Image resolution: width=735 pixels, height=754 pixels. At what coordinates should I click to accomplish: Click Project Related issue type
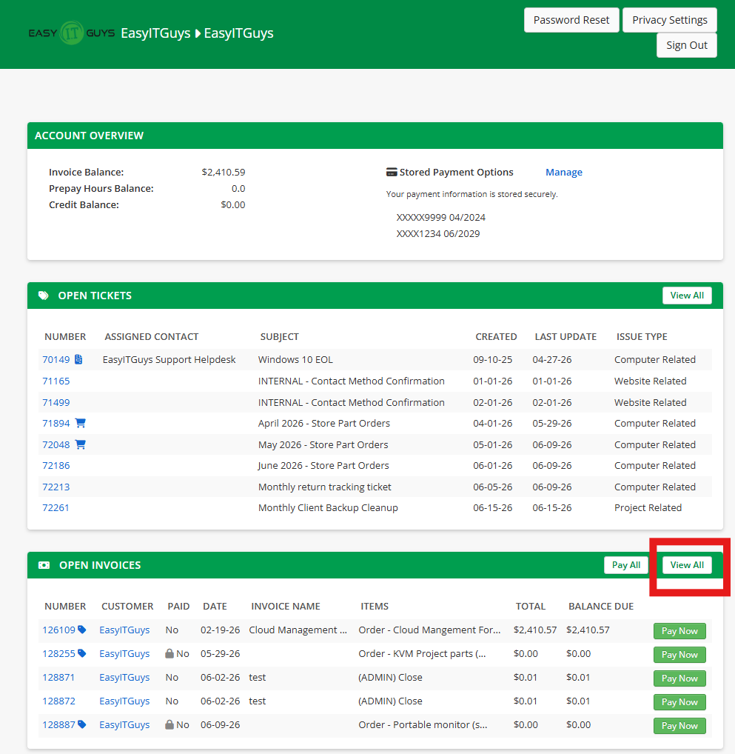pos(648,508)
